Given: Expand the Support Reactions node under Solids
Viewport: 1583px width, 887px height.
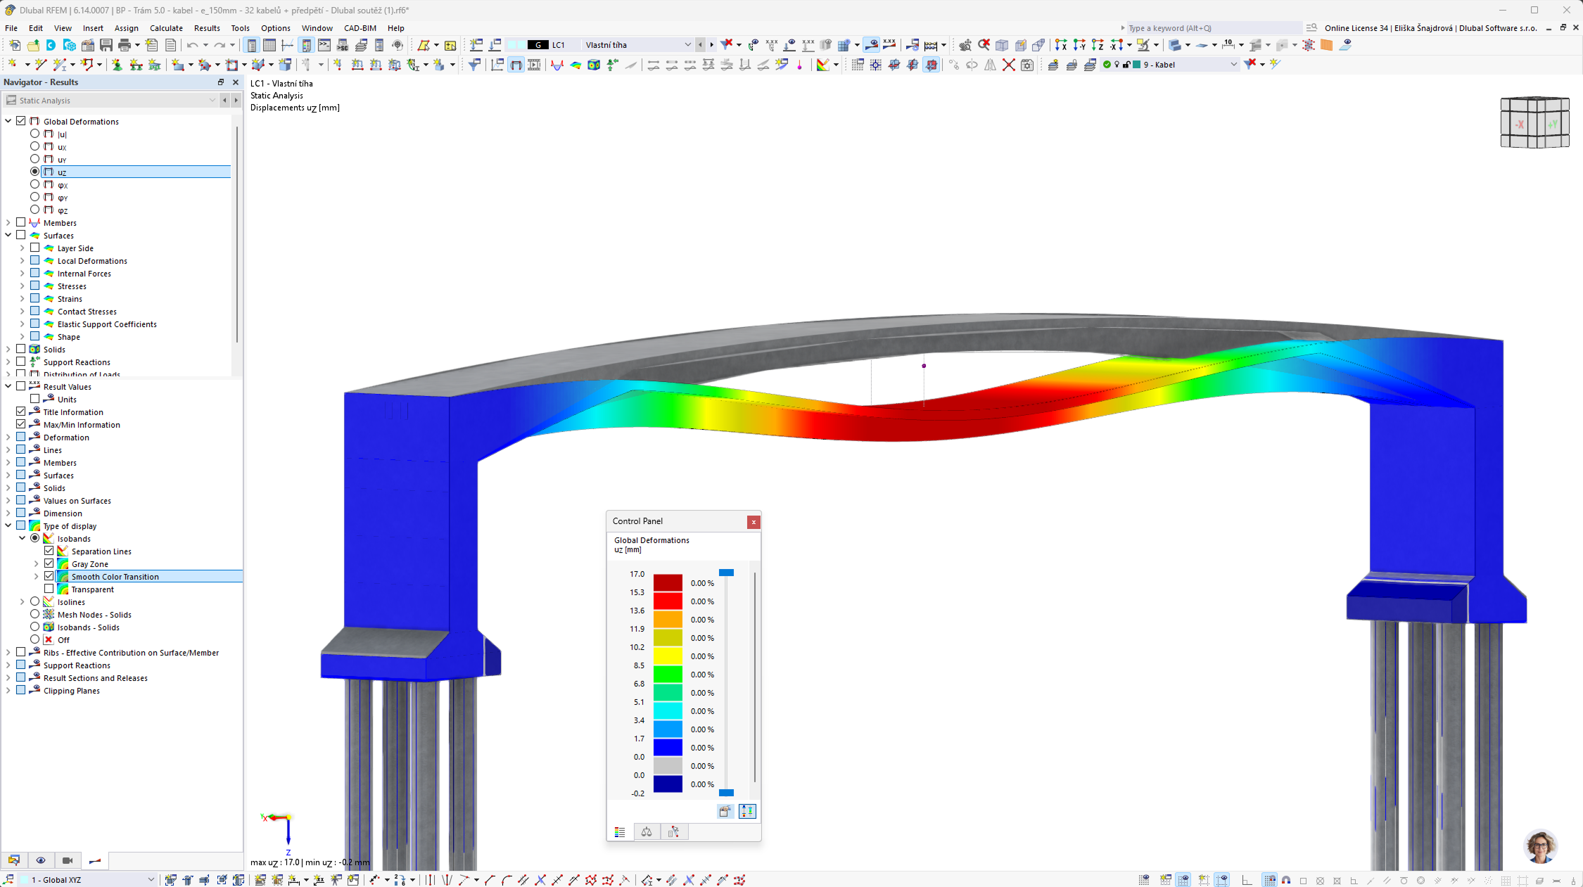Looking at the screenshot, I should pyautogui.click(x=8, y=362).
